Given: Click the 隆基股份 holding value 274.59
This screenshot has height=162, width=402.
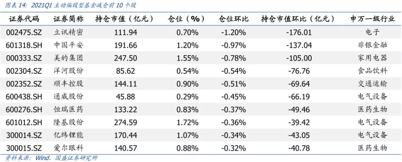Looking at the screenshot, I should click(x=127, y=122).
